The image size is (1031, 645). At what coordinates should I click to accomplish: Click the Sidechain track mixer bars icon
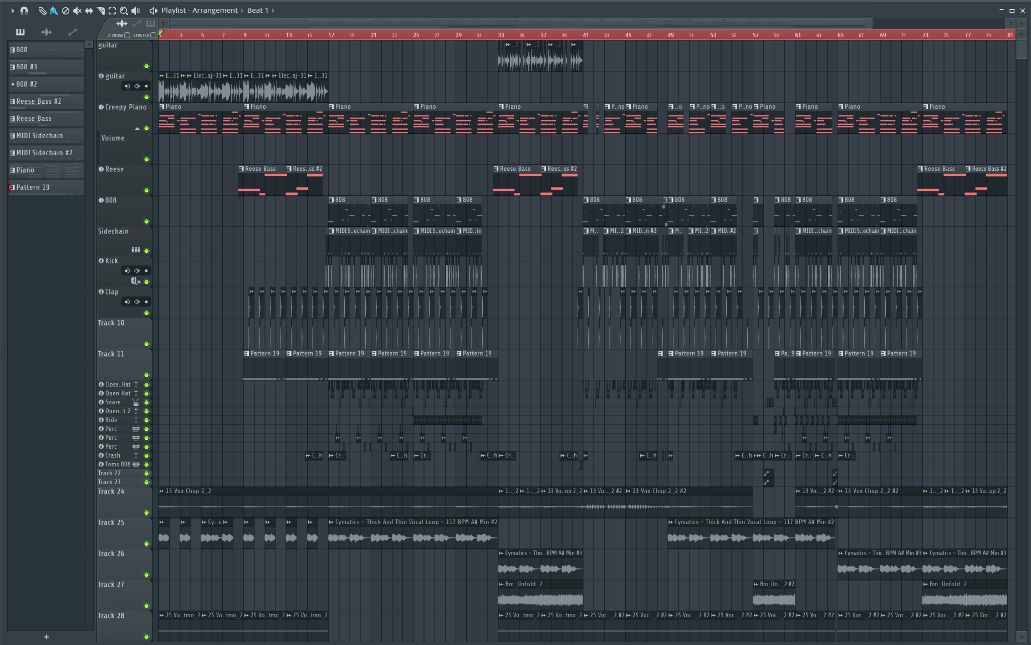[x=136, y=250]
